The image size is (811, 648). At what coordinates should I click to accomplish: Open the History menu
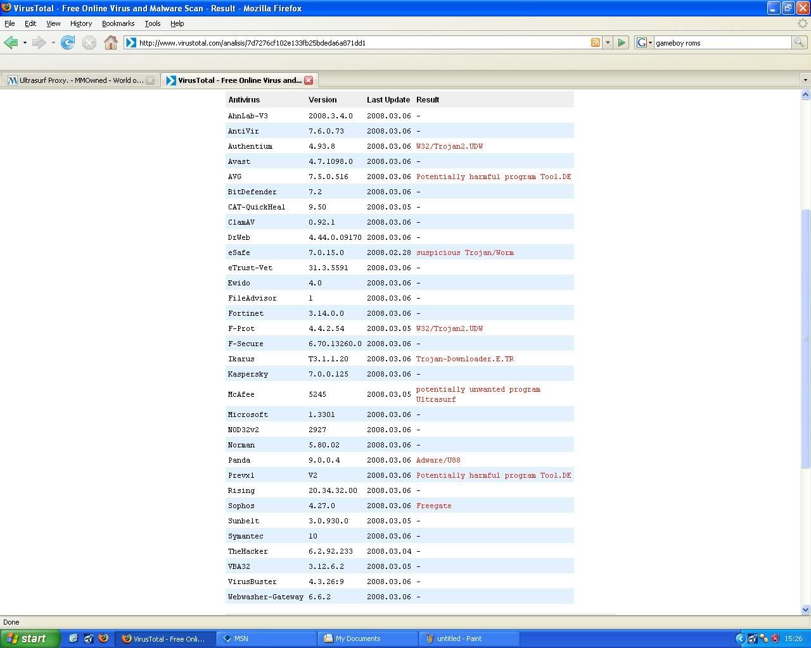(x=81, y=23)
